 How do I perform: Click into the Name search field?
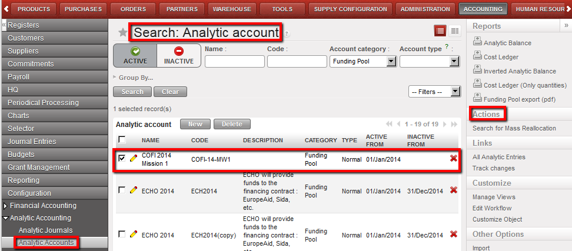[x=234, y=62]
